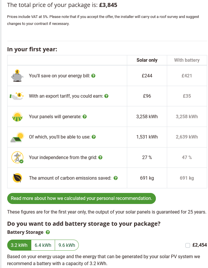The height and width of the screenshot is (268, 208).
Task: Select the With battery column header
Action: point(187,60)
